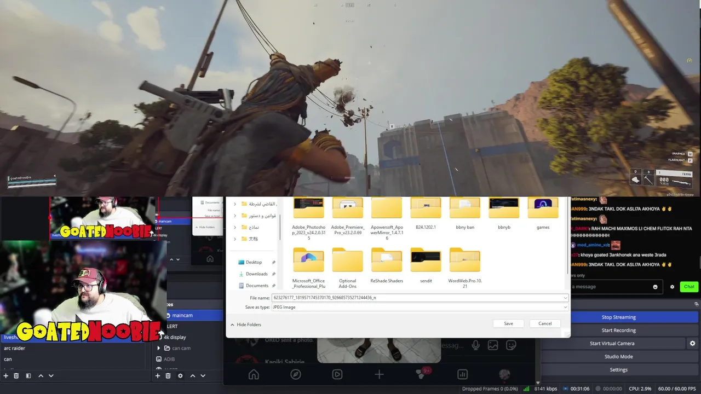This screenshot has width=701, height=394.
Task: Open source properties gear icon
Action: 180,376
